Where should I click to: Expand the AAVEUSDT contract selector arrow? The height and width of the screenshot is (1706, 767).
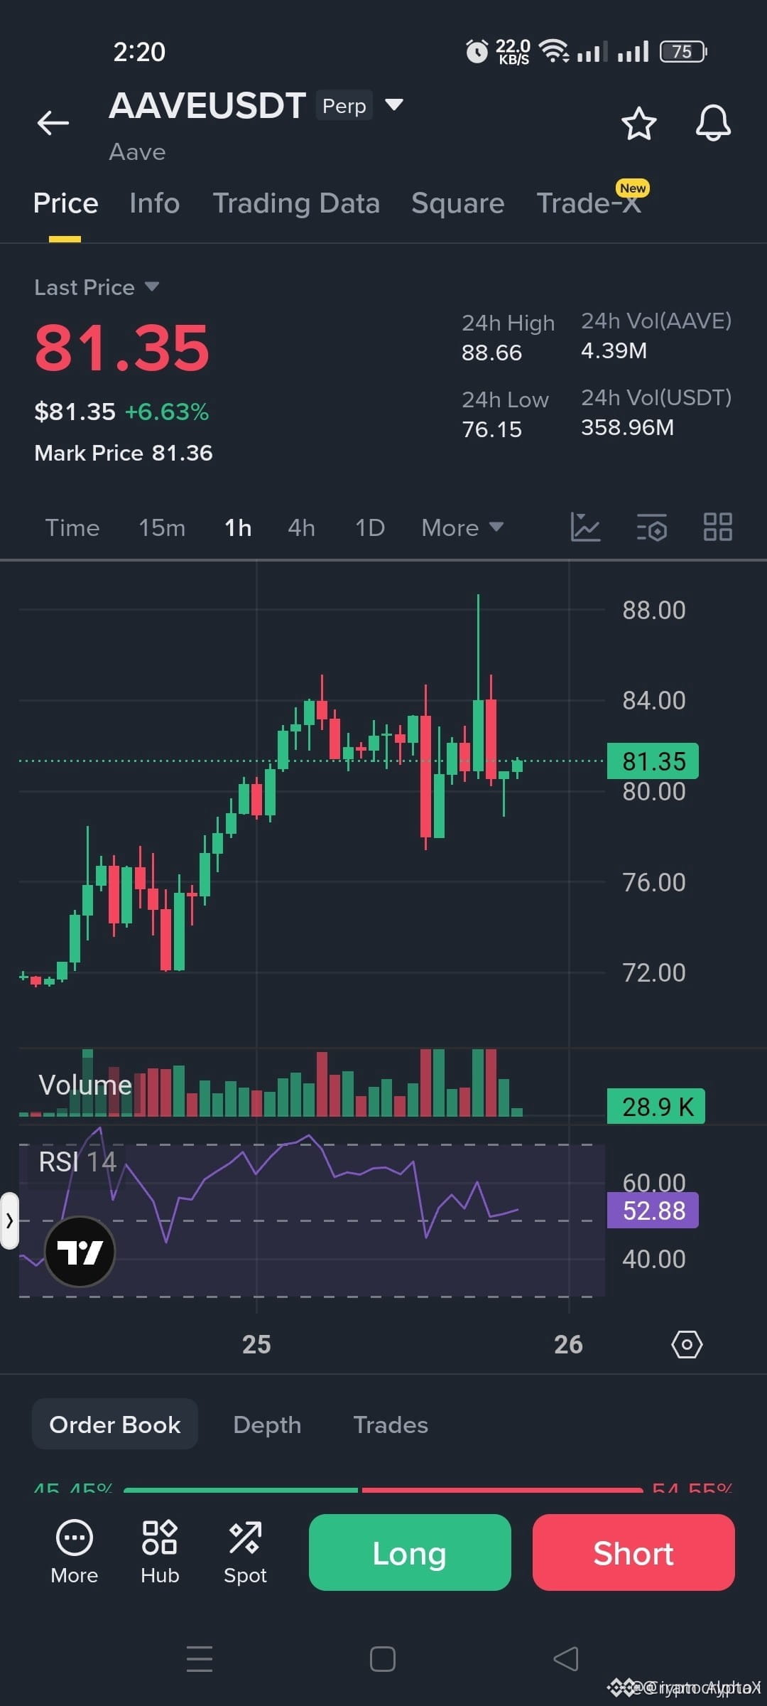pyautogui.click(x=394, y=105)
